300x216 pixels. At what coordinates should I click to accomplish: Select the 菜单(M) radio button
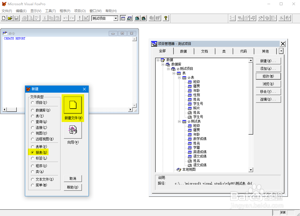(x=32, y=185)
